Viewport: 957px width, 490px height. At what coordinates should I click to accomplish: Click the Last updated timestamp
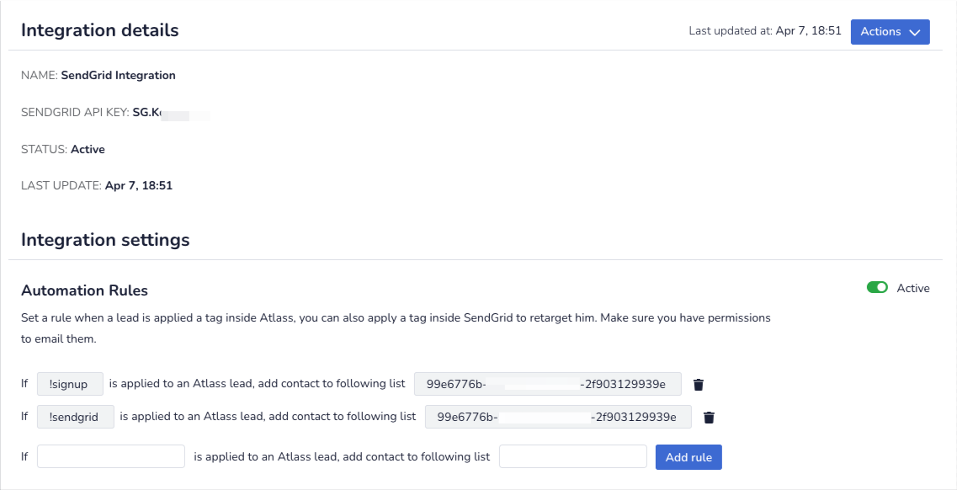click(765, 30)
